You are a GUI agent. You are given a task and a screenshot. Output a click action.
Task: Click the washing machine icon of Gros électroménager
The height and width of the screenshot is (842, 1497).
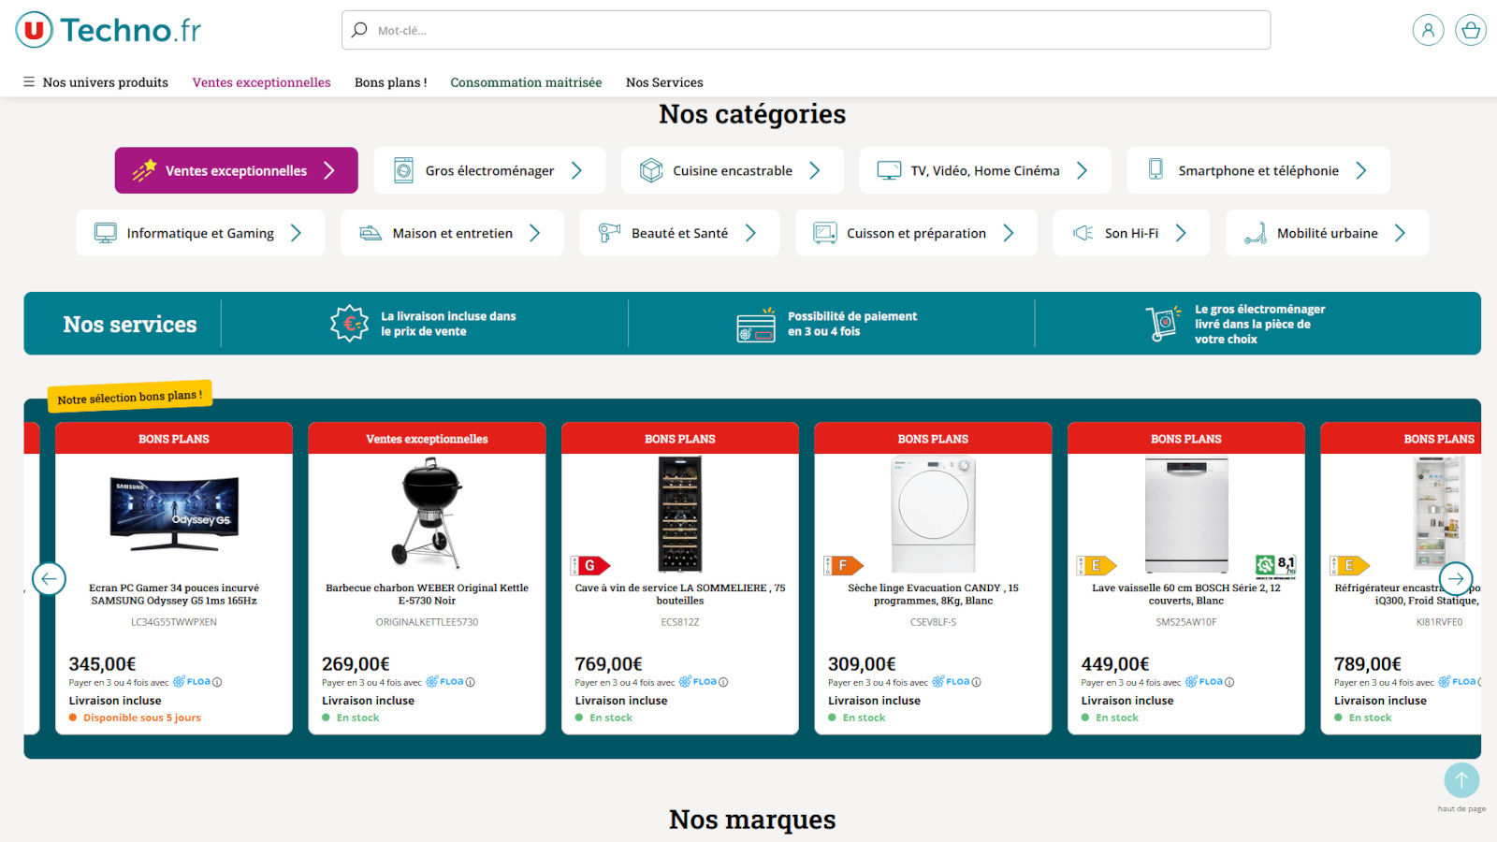(403, 170)
